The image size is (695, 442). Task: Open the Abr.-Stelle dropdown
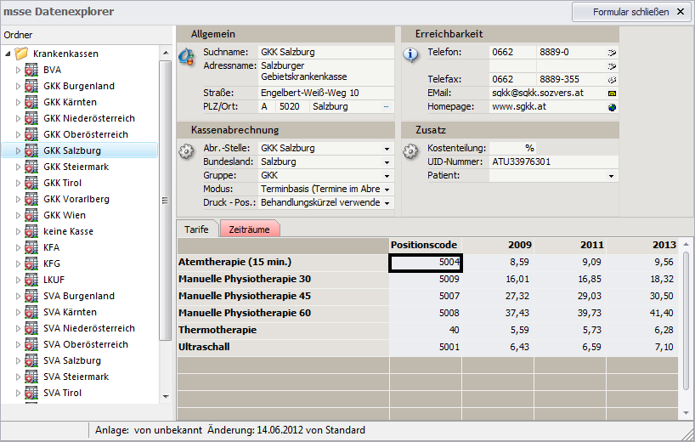387,149
